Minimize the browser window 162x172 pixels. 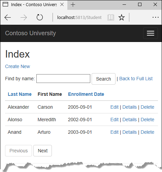click(124, 5)
